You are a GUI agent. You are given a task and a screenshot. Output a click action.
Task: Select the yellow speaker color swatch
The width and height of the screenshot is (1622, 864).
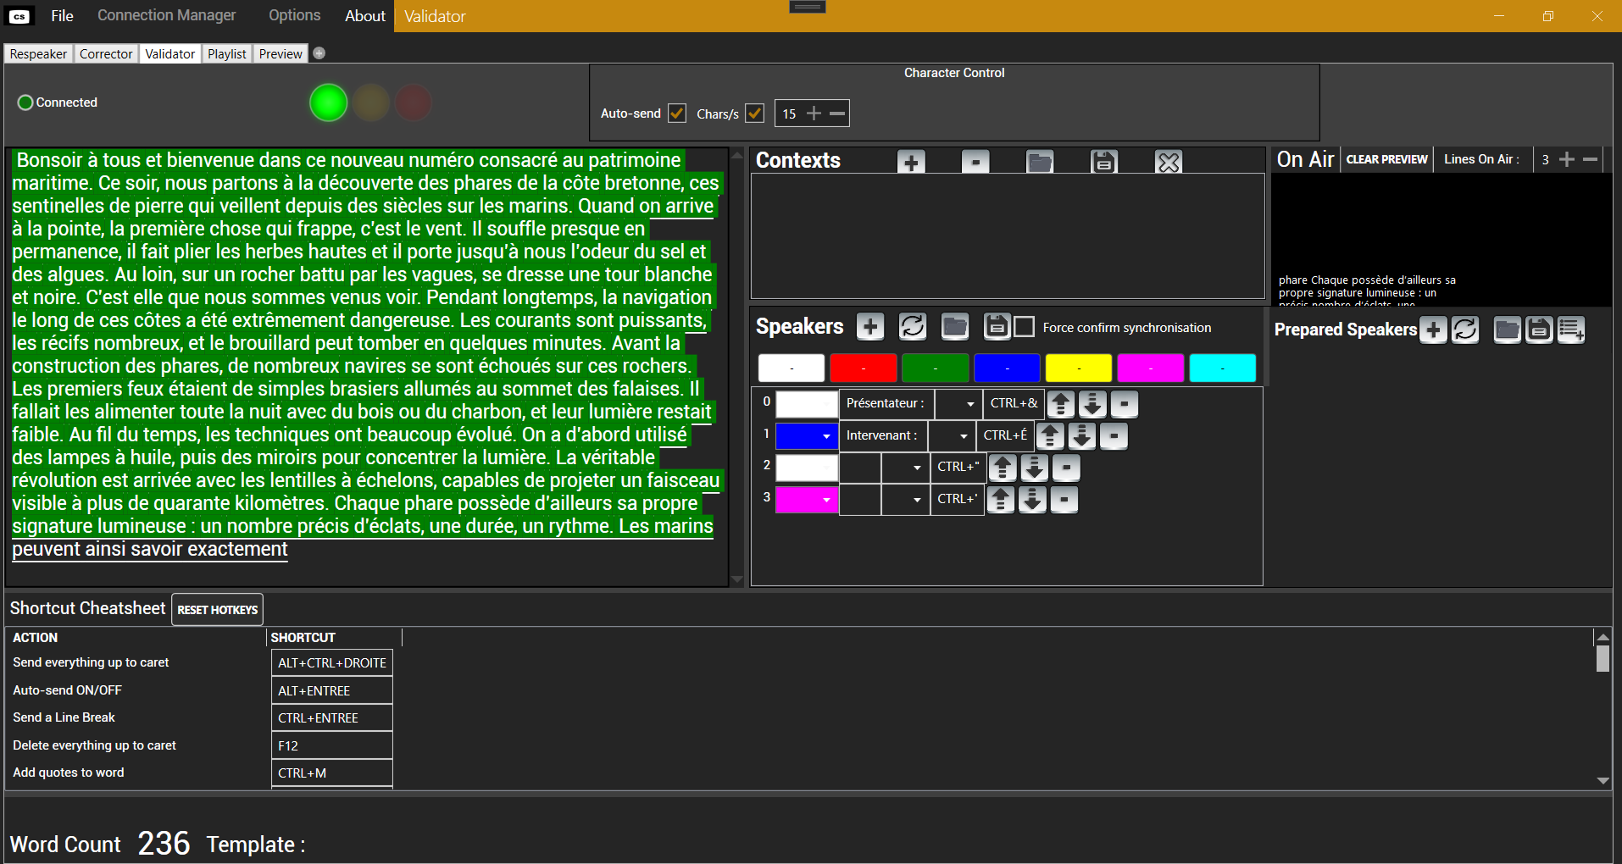1079,368
